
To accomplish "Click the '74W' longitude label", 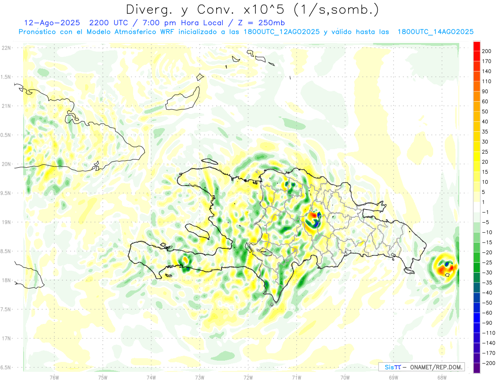I will (151, 378).
